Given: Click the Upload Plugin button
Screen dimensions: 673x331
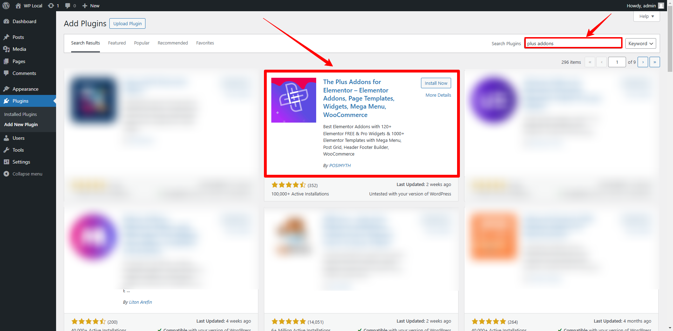Looking at the screenshot, I should coord(127,23).
